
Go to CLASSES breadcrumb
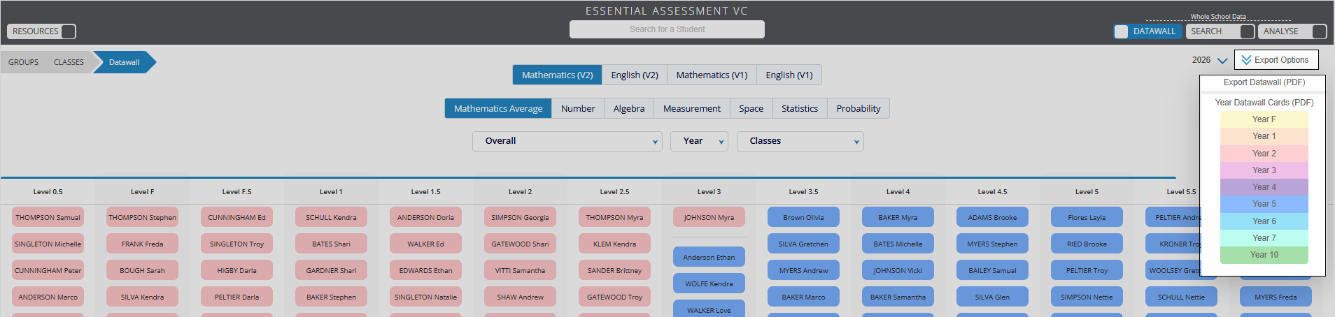69,62
